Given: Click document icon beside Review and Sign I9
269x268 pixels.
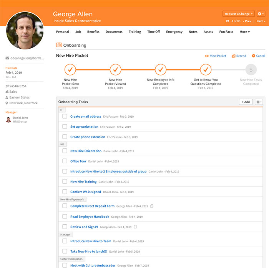Looking at the screenshot, I should 135,227.
